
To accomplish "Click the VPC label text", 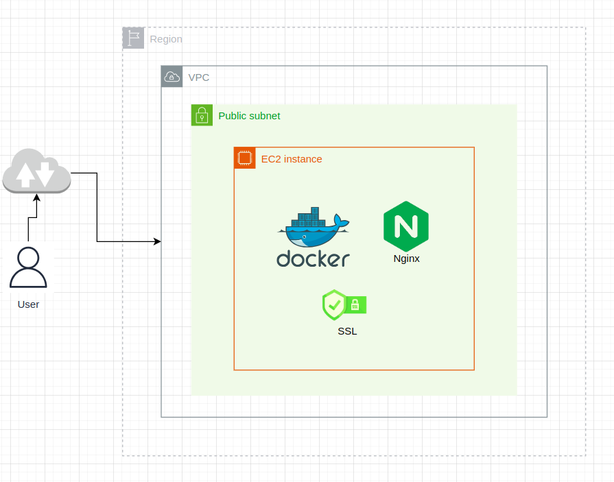I will tap(198, 77).
